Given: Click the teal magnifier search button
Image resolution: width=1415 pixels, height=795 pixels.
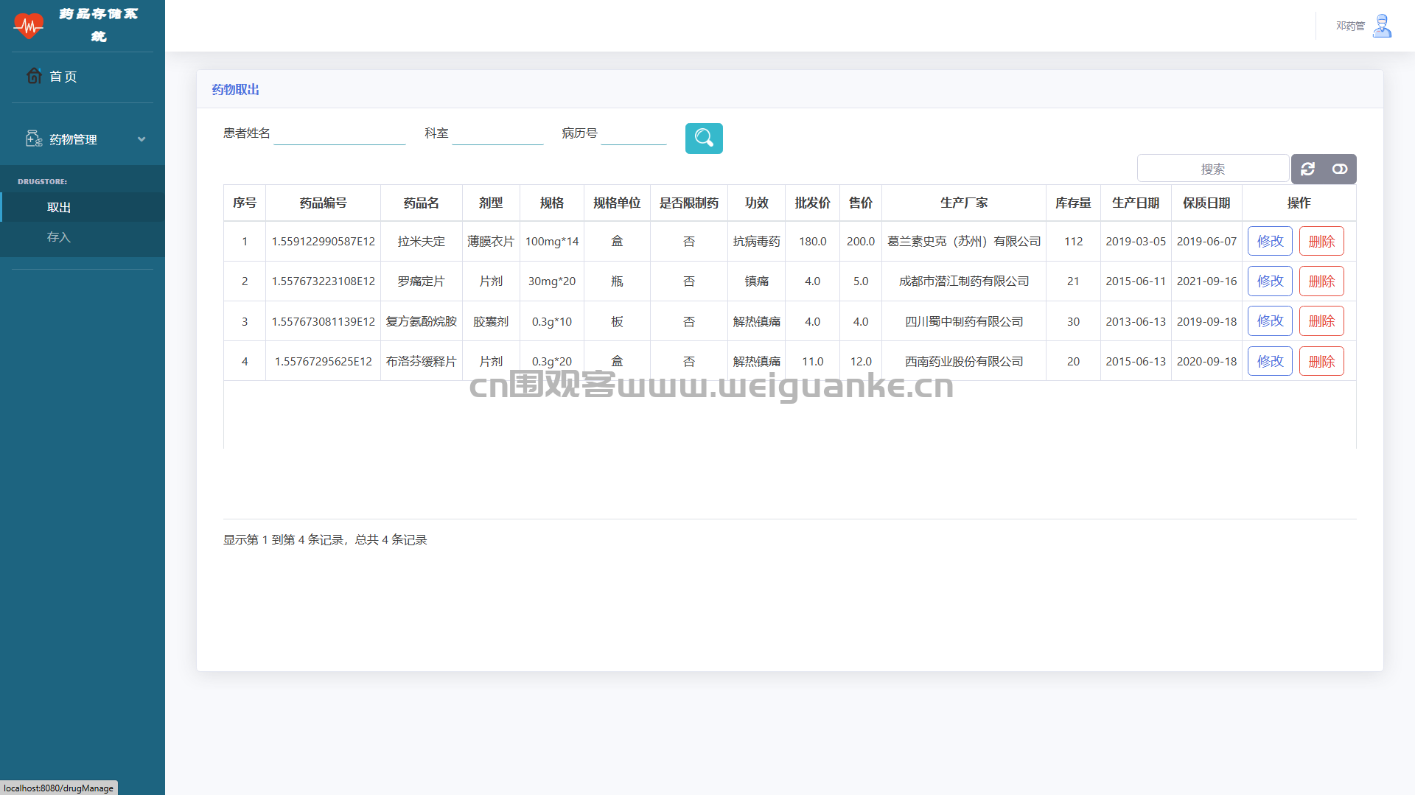Looking at the screenshot, I should click(x=703, y=139).
